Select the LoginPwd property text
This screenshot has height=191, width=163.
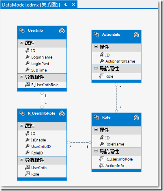(40, 64)
